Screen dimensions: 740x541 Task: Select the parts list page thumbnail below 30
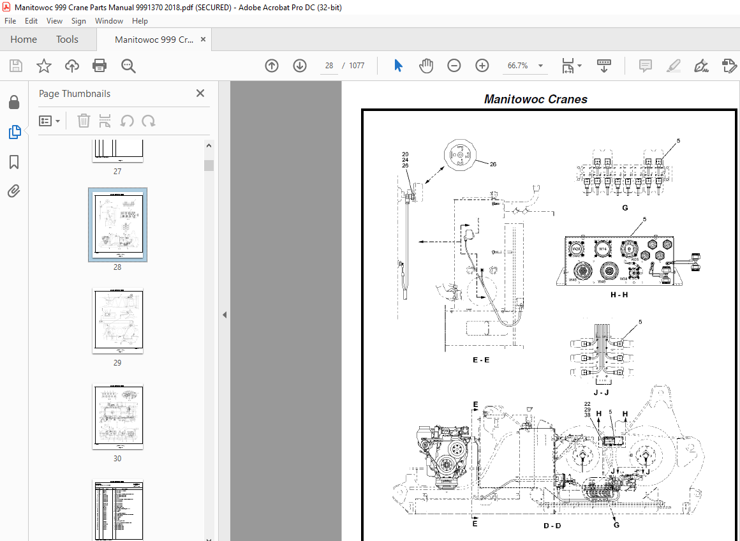[117, 510]
